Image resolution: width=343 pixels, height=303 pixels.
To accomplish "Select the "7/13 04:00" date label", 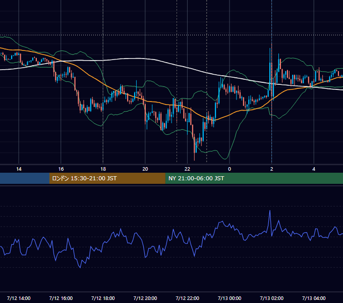I will (314, 298).
